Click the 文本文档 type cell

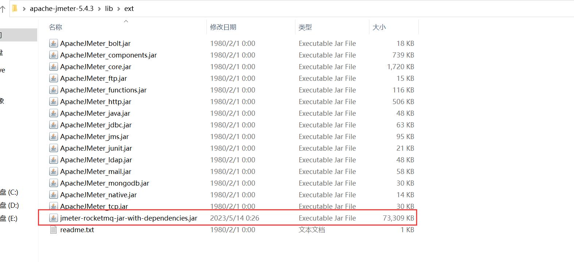[x=312, y=230]
